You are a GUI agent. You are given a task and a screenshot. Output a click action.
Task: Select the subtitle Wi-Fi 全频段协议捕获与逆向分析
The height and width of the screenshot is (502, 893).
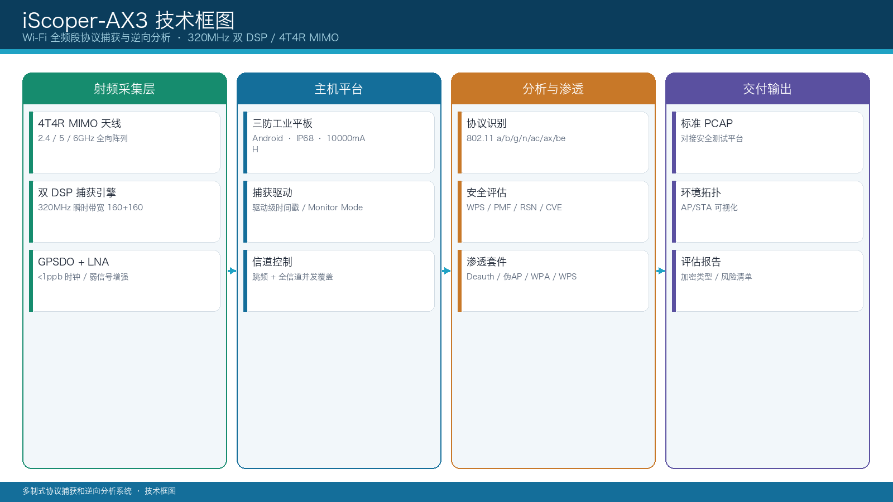tap(97, 37)
